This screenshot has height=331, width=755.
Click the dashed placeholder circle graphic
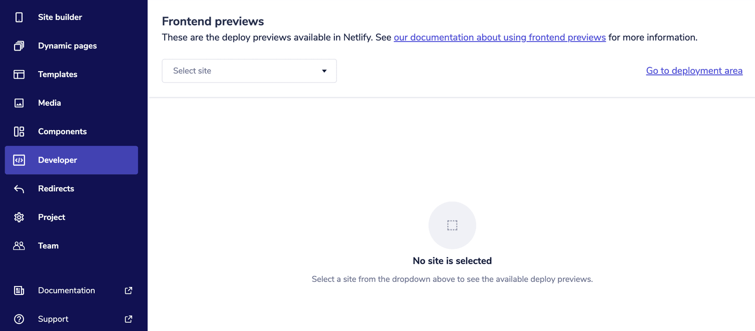click(452, 225)
